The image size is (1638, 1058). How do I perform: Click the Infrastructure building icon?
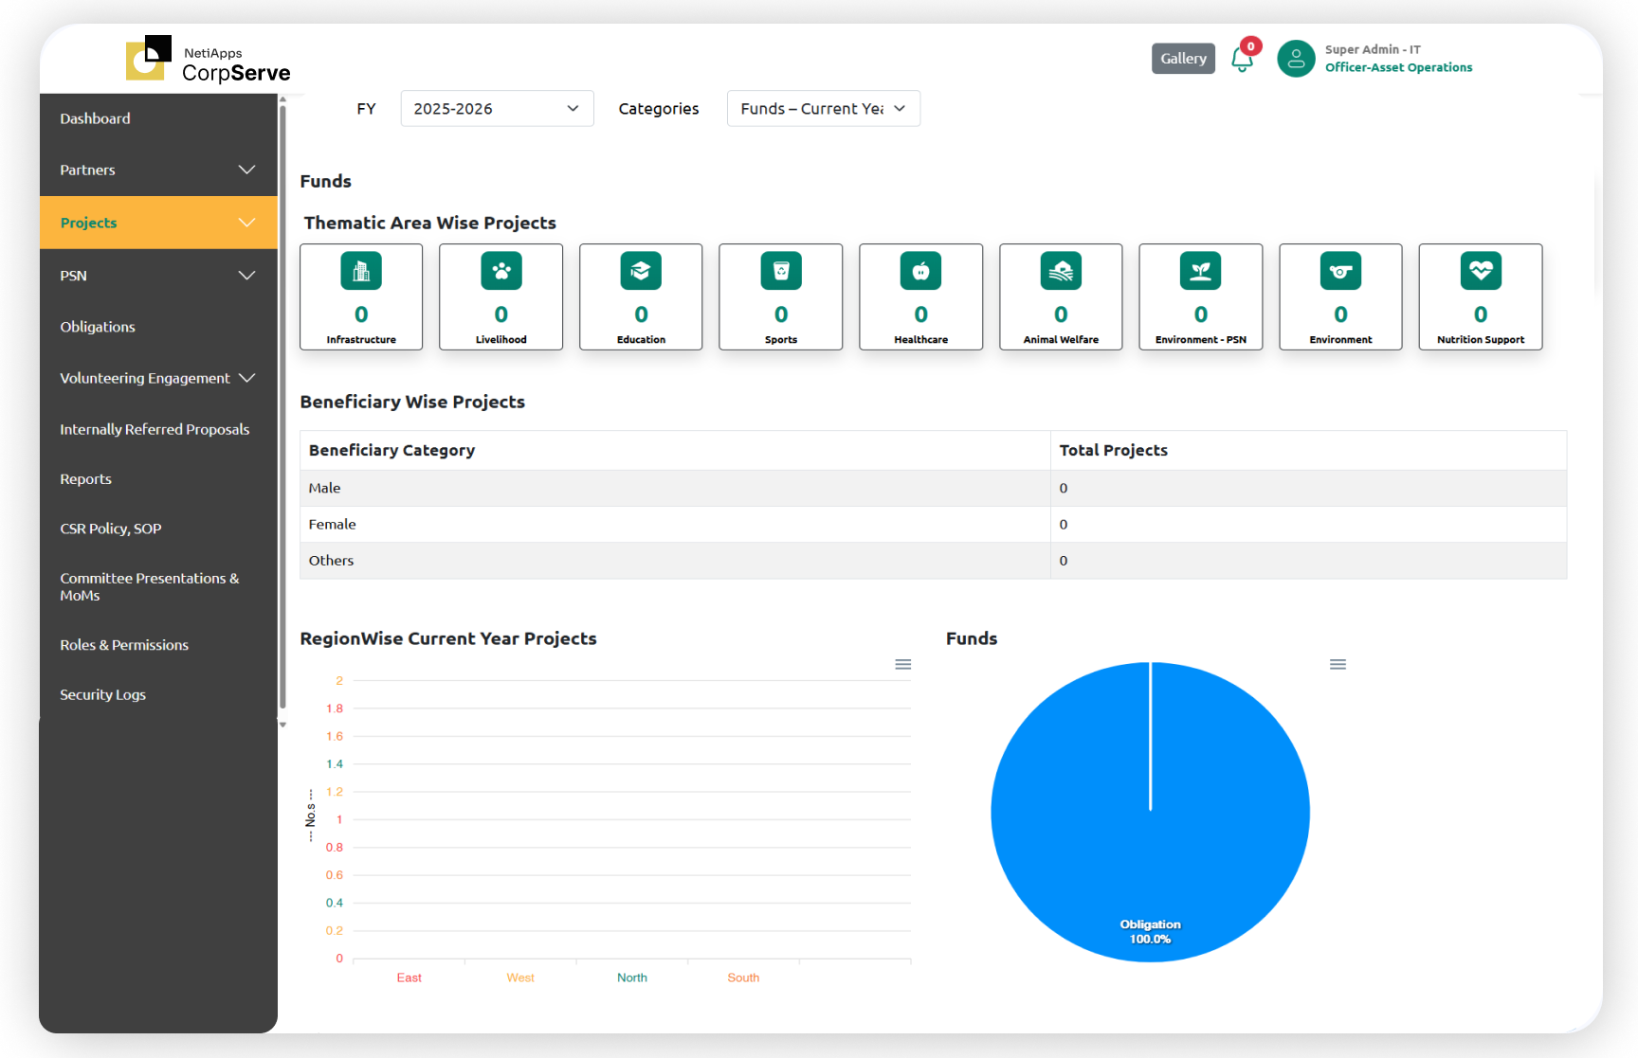coord(361,272)
